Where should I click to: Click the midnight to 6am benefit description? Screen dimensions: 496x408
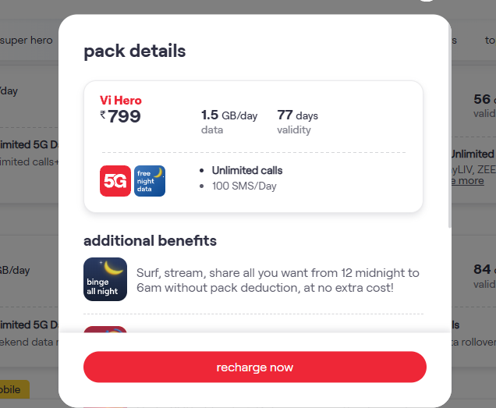(x=278, y=280)
